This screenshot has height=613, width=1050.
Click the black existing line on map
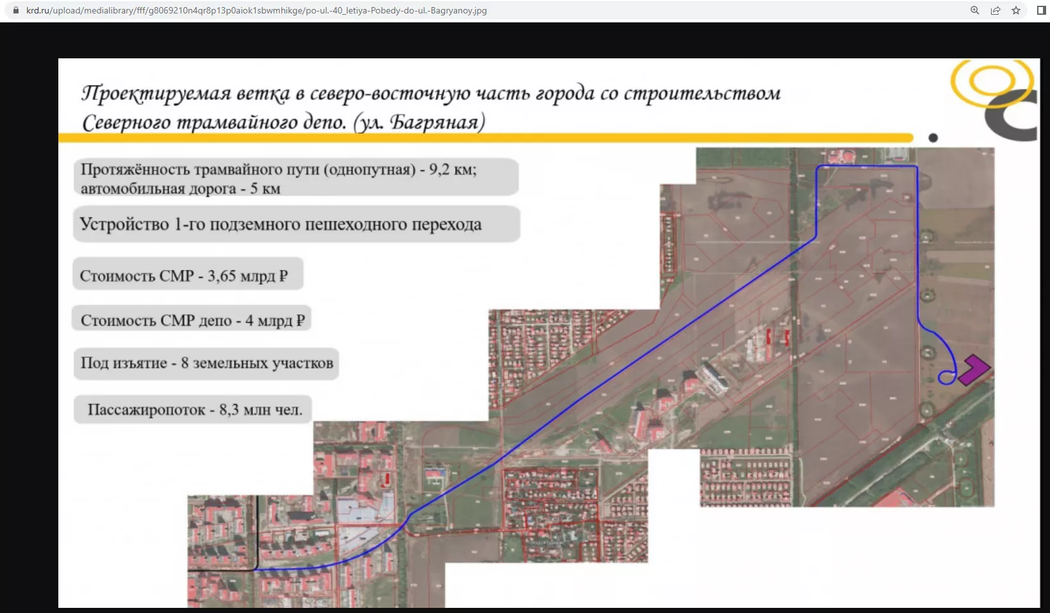257,532
